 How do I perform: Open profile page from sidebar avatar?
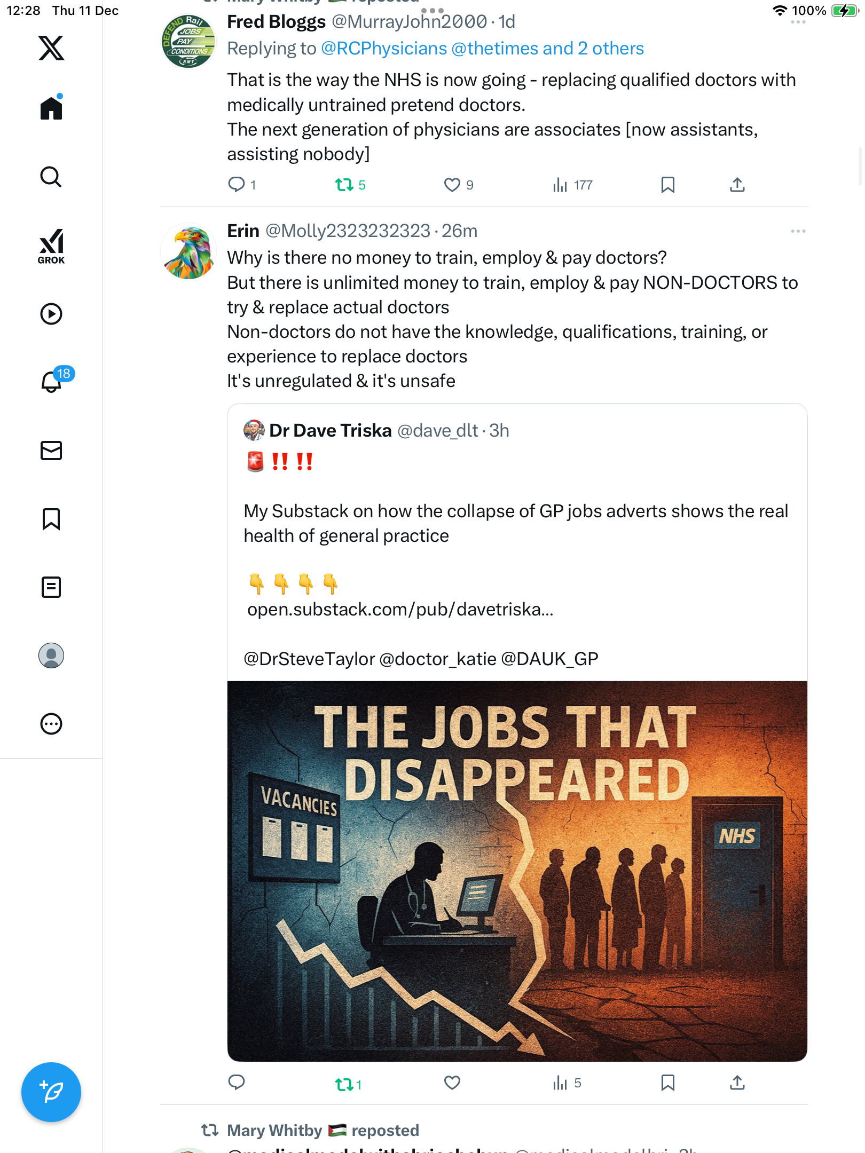click(51, 656)
